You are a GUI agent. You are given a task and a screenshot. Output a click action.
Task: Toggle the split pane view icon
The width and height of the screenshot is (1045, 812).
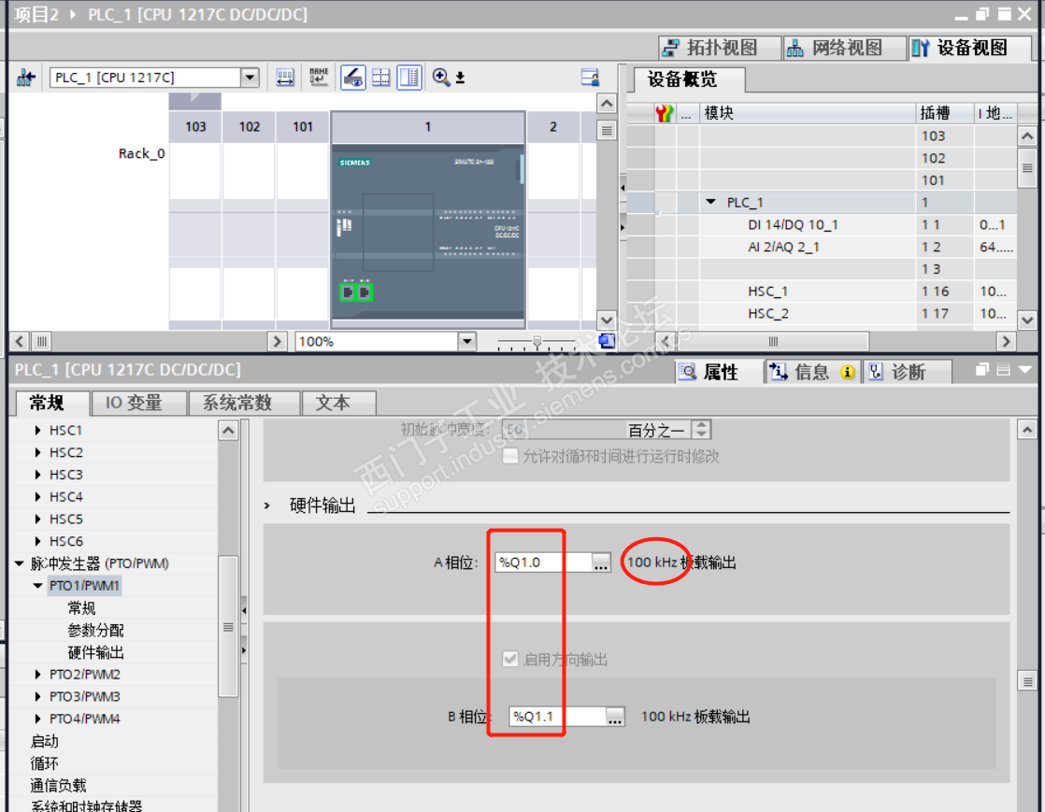[x=409, y=78]
